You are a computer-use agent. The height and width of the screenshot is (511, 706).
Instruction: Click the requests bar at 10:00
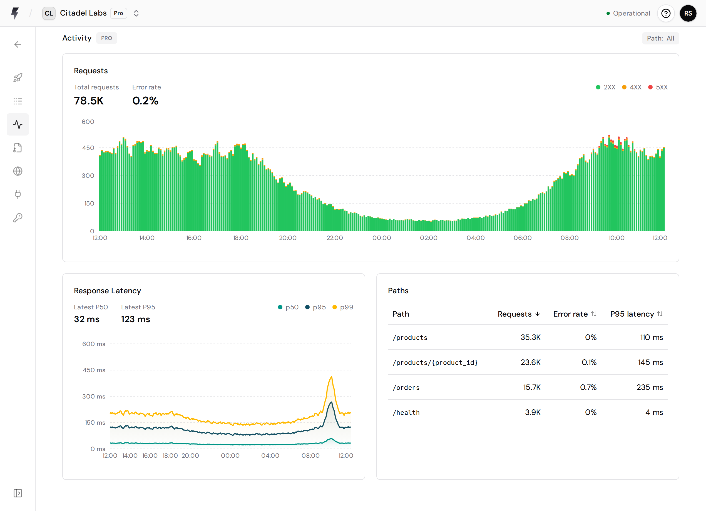pyautogui.click(x=617, y=189)
